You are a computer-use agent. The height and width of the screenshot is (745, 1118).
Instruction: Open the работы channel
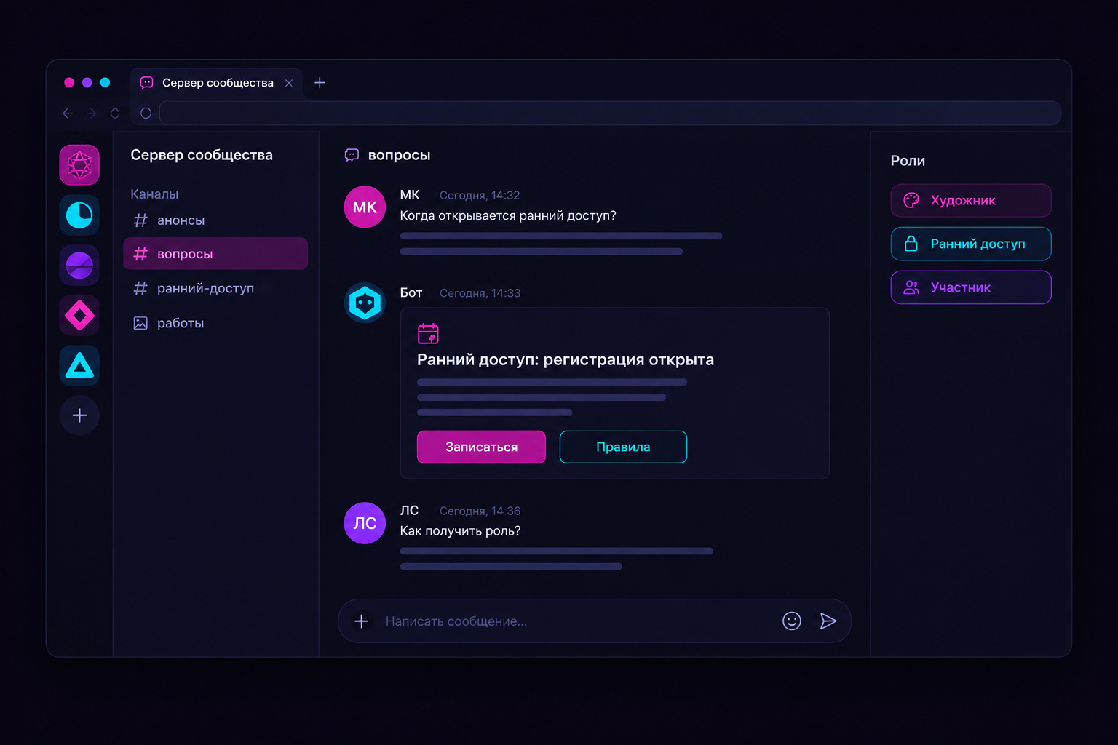pyautogui.click(x=215, y=323)
